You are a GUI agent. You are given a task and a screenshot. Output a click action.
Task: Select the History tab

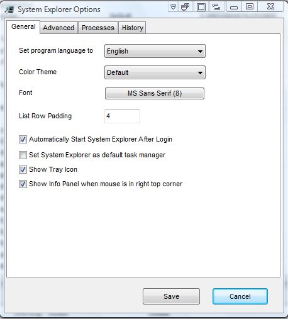point(133,28)
